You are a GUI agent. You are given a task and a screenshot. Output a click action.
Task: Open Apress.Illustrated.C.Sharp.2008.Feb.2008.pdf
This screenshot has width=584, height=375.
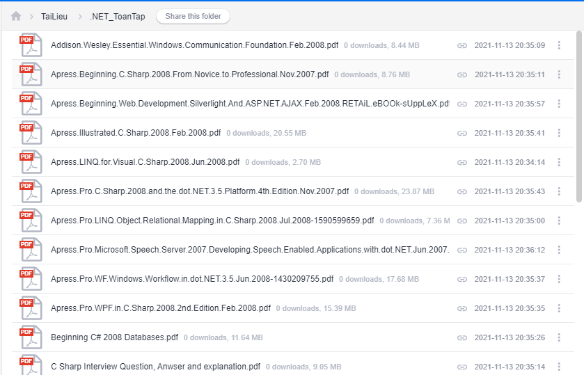(x=136, y=133)
